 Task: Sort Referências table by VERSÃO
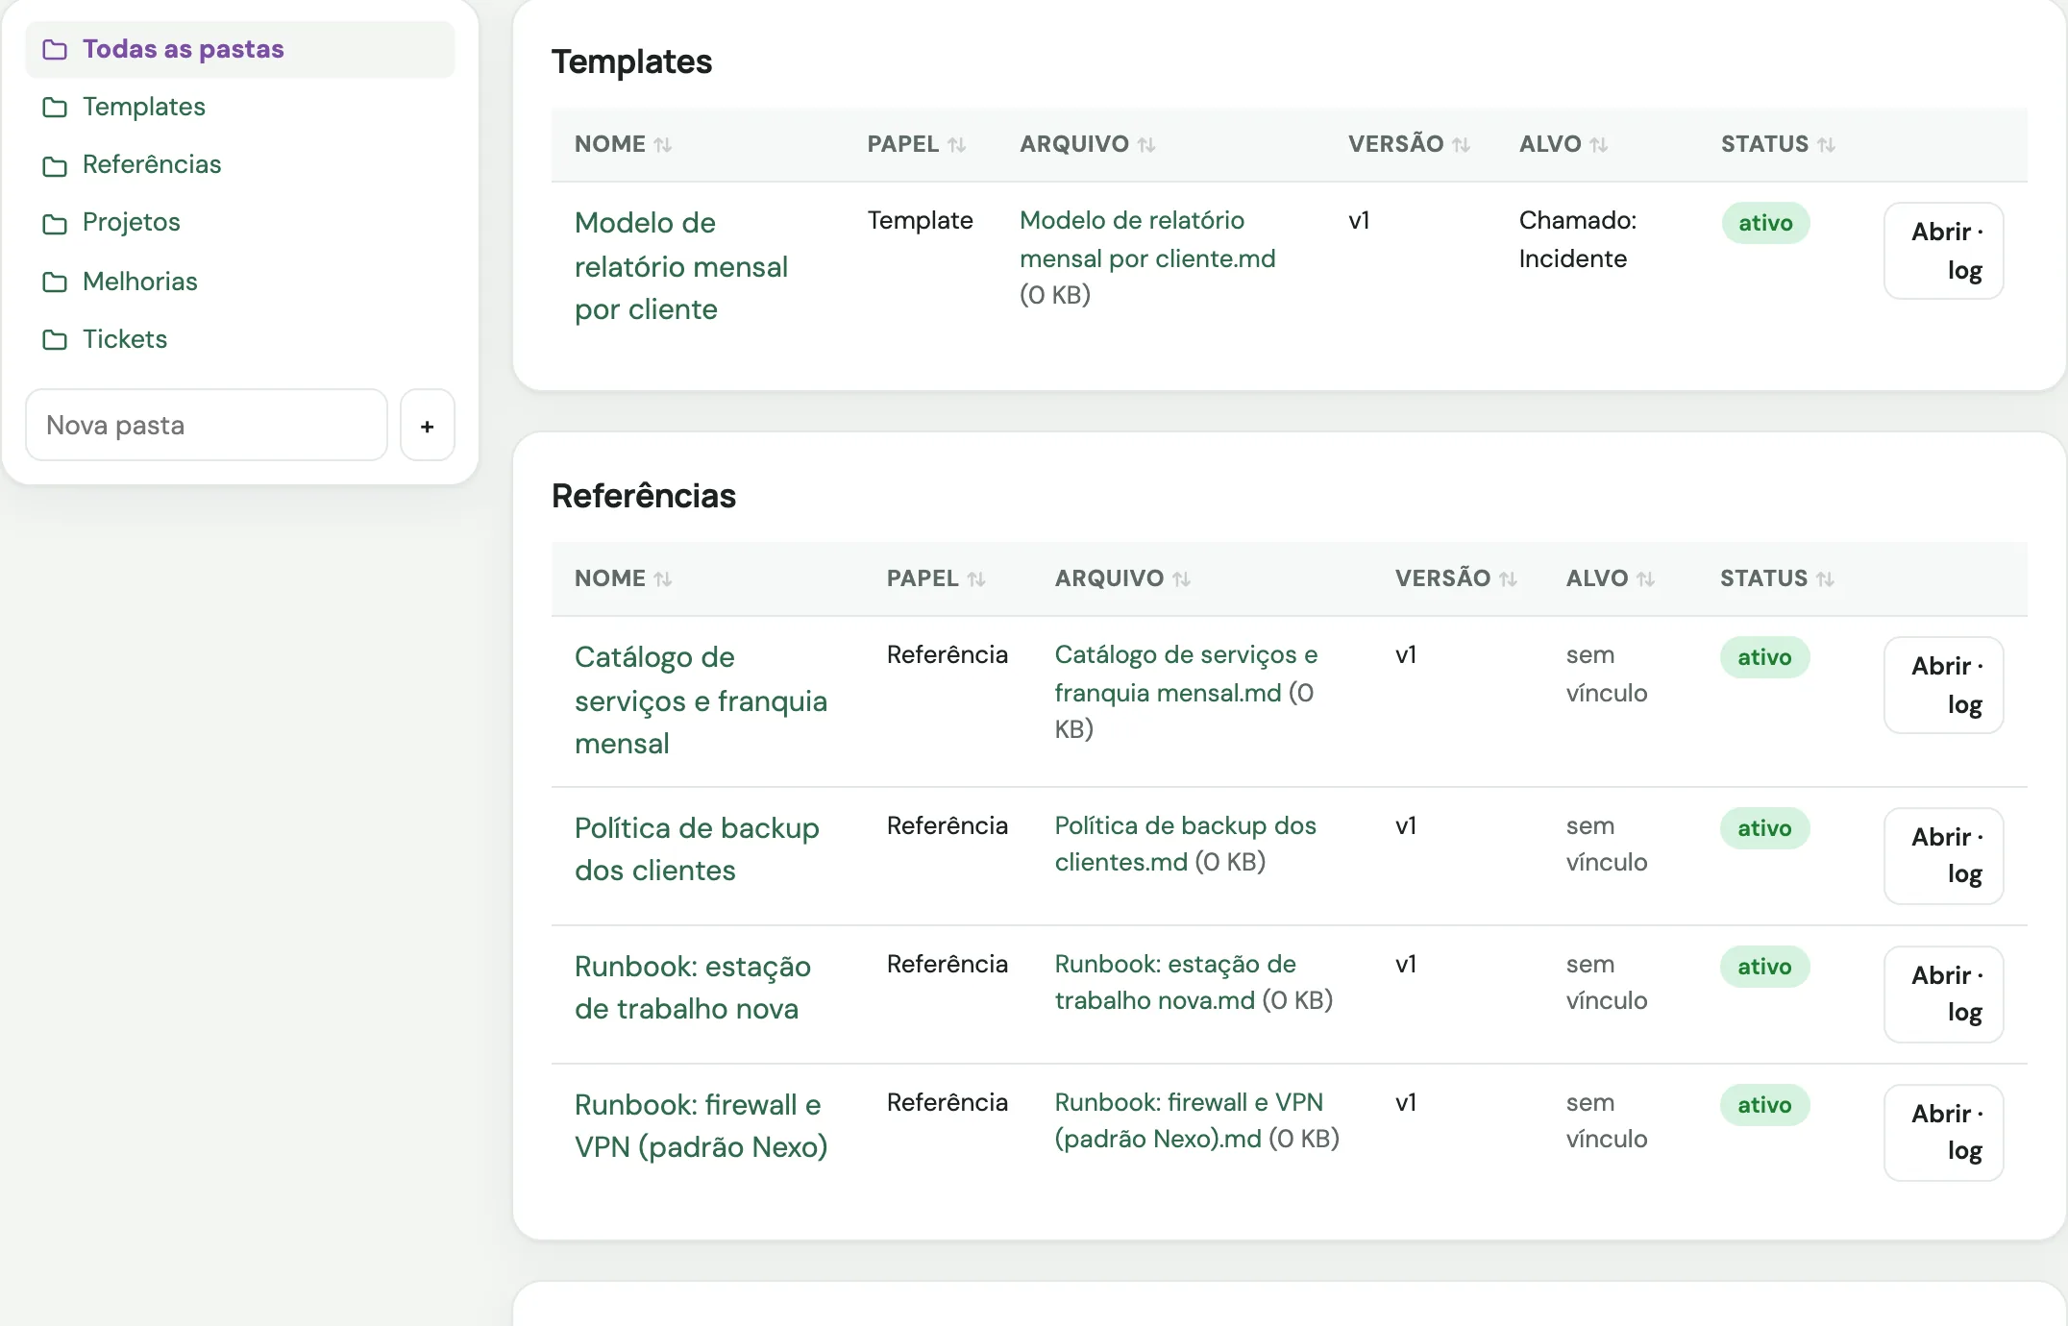tap(1456, 578)
